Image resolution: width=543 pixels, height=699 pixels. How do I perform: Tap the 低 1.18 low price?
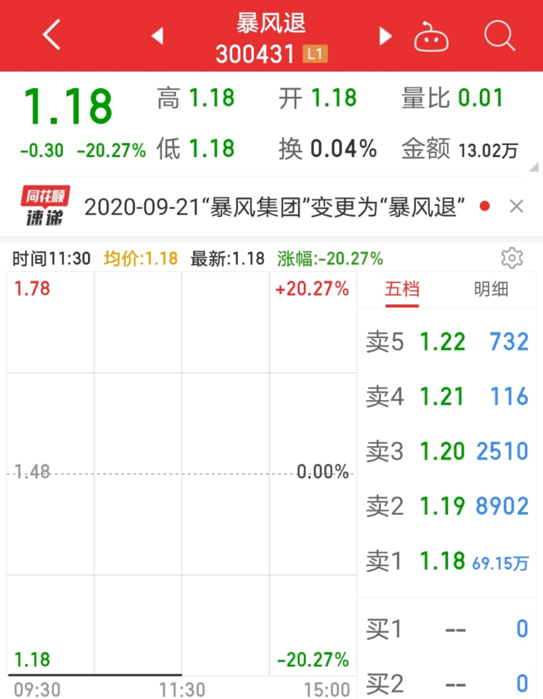point(196,149)
